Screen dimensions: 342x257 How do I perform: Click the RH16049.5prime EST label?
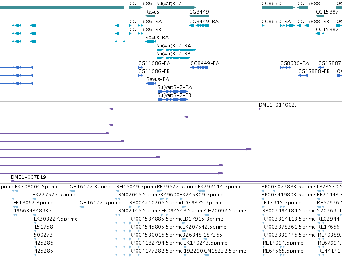(x=137, y=187)
